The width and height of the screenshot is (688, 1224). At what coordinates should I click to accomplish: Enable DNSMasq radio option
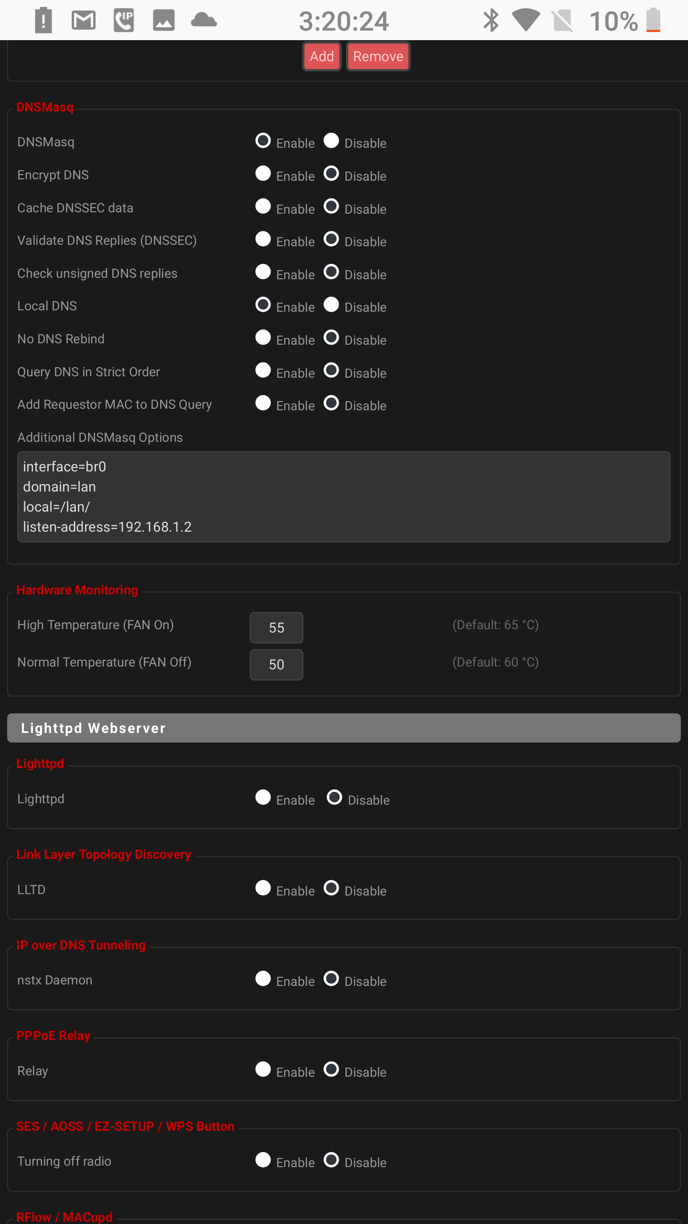pyautogui.click(x=263, y=141)
